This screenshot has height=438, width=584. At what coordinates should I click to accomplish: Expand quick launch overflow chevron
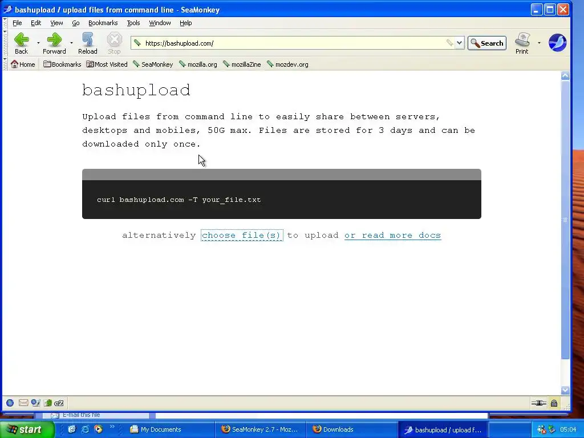coord(112,427)
